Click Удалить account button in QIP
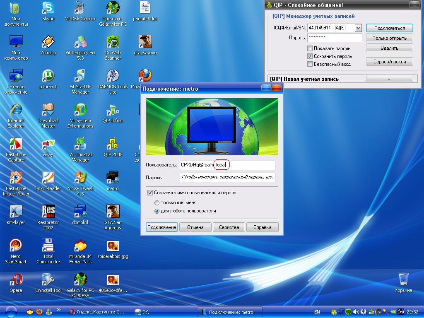This screenshot has width=424, height=318. pos(389,48)
